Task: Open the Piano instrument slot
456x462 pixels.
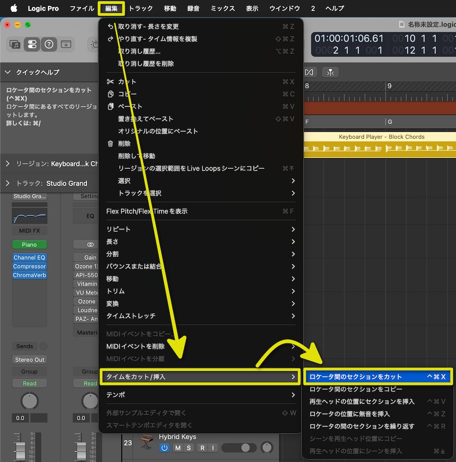Action: tap(30, 244)
